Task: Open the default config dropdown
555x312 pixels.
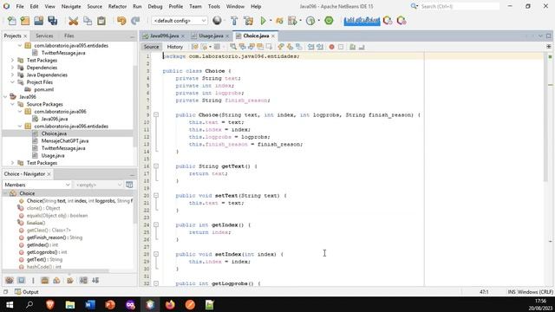Action: (x=180, y=21)
